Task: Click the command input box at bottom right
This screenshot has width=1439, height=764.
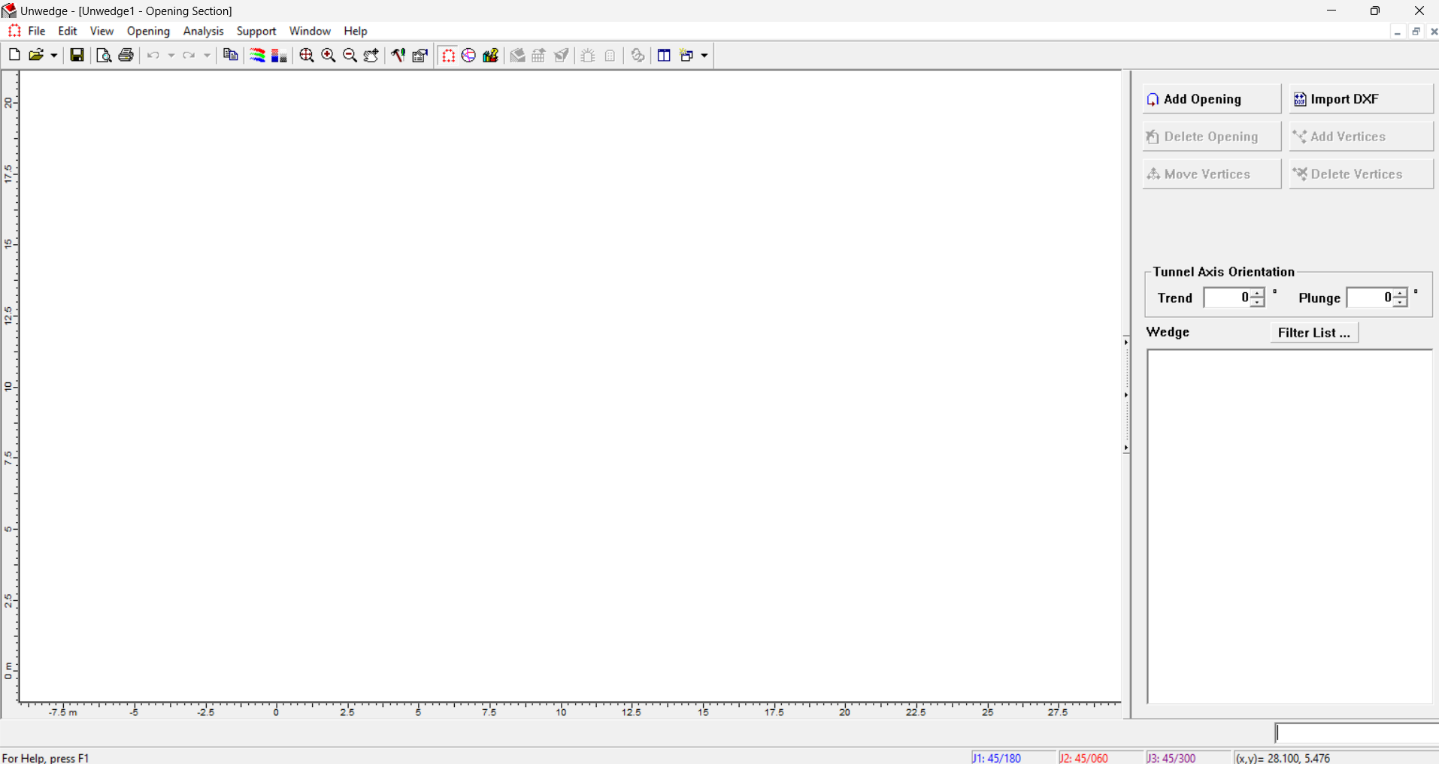Action: [x=1358, y=733]
